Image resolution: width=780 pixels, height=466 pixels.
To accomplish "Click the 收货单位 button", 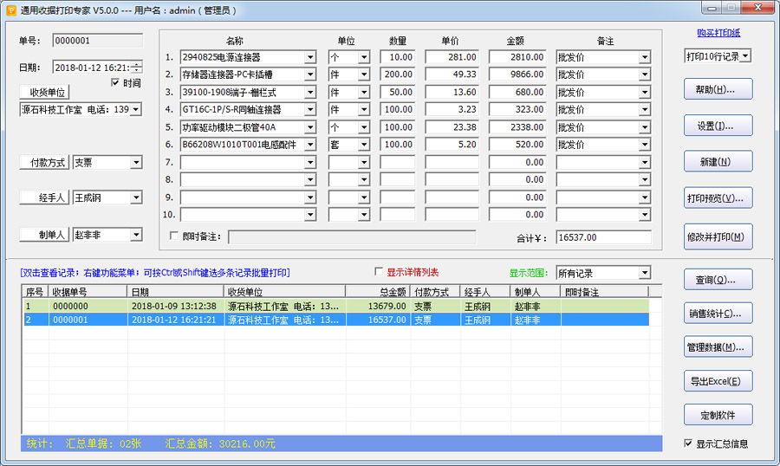I will coord(43,93).
